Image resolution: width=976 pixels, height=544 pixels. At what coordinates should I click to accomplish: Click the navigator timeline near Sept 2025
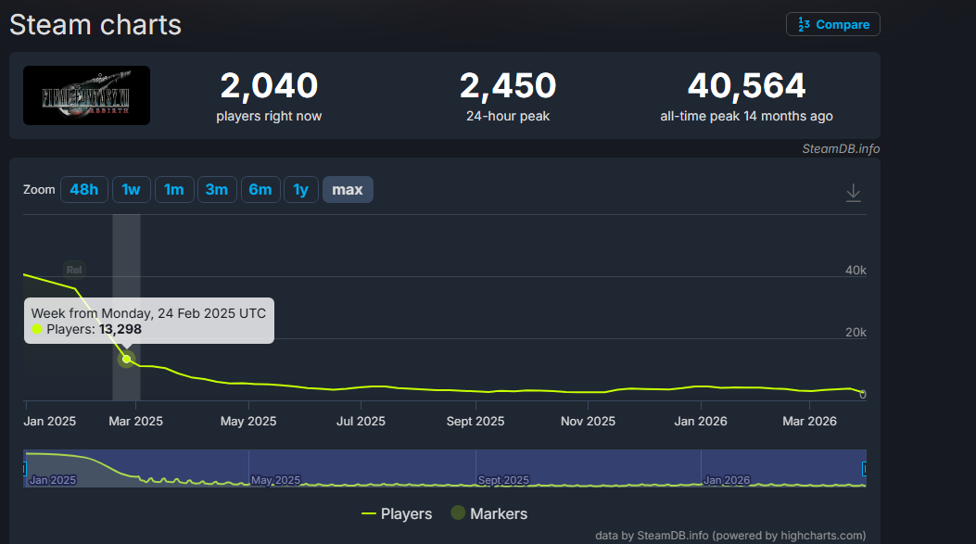[x=503, y=480]
